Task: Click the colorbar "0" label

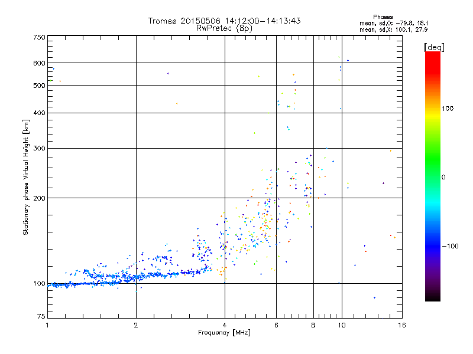Action: tap(443, 177)
